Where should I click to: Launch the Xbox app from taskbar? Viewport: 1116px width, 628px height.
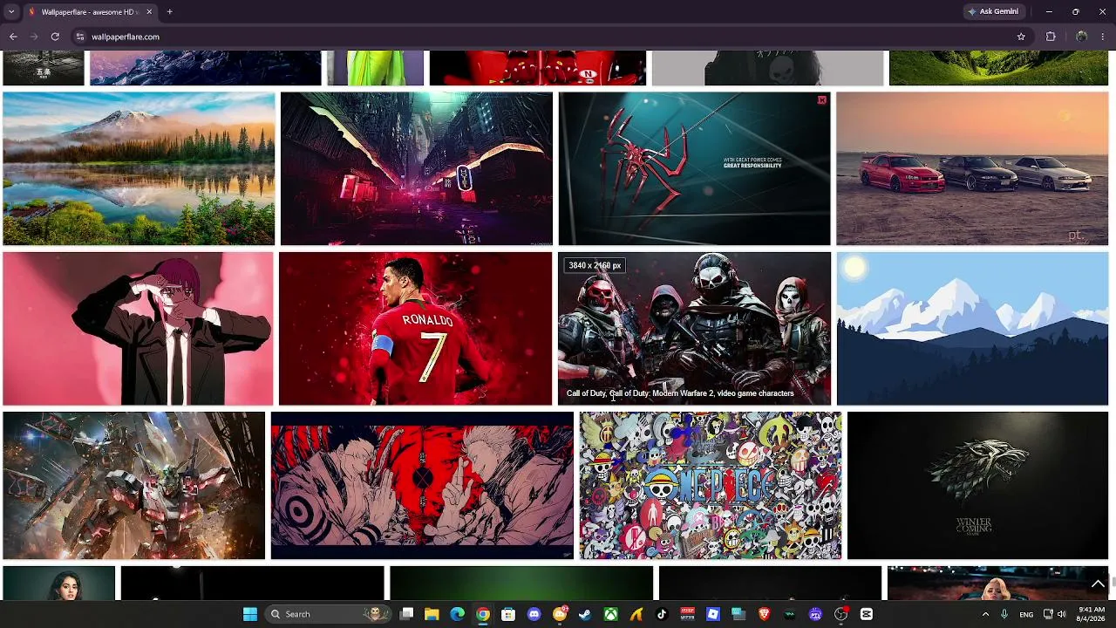click(611, 614)
